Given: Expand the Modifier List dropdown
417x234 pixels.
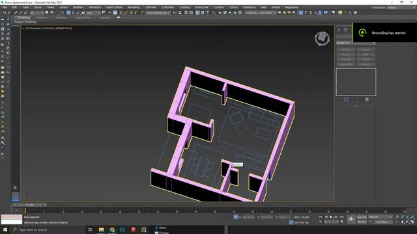Looking at the screenshot, I should pyautogui.click(x=356, y=43).
